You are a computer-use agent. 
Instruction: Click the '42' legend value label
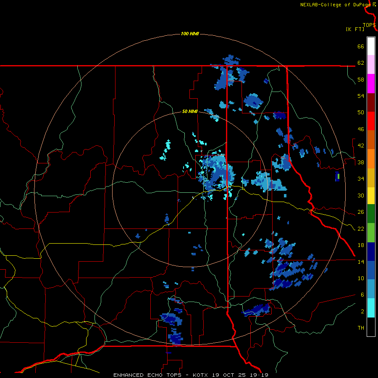point(361,146)
